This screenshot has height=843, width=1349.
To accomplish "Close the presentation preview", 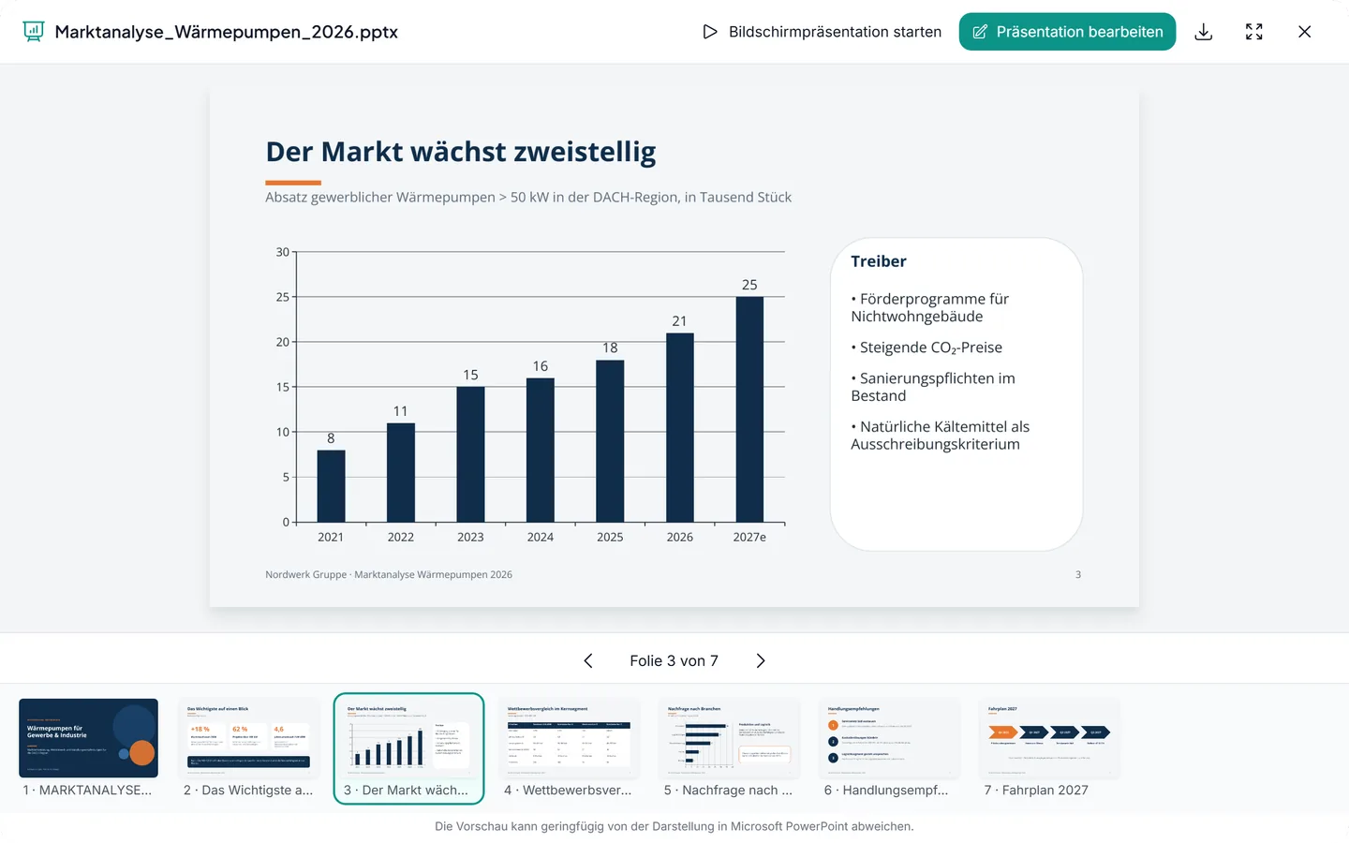I will coord(1304,32).
